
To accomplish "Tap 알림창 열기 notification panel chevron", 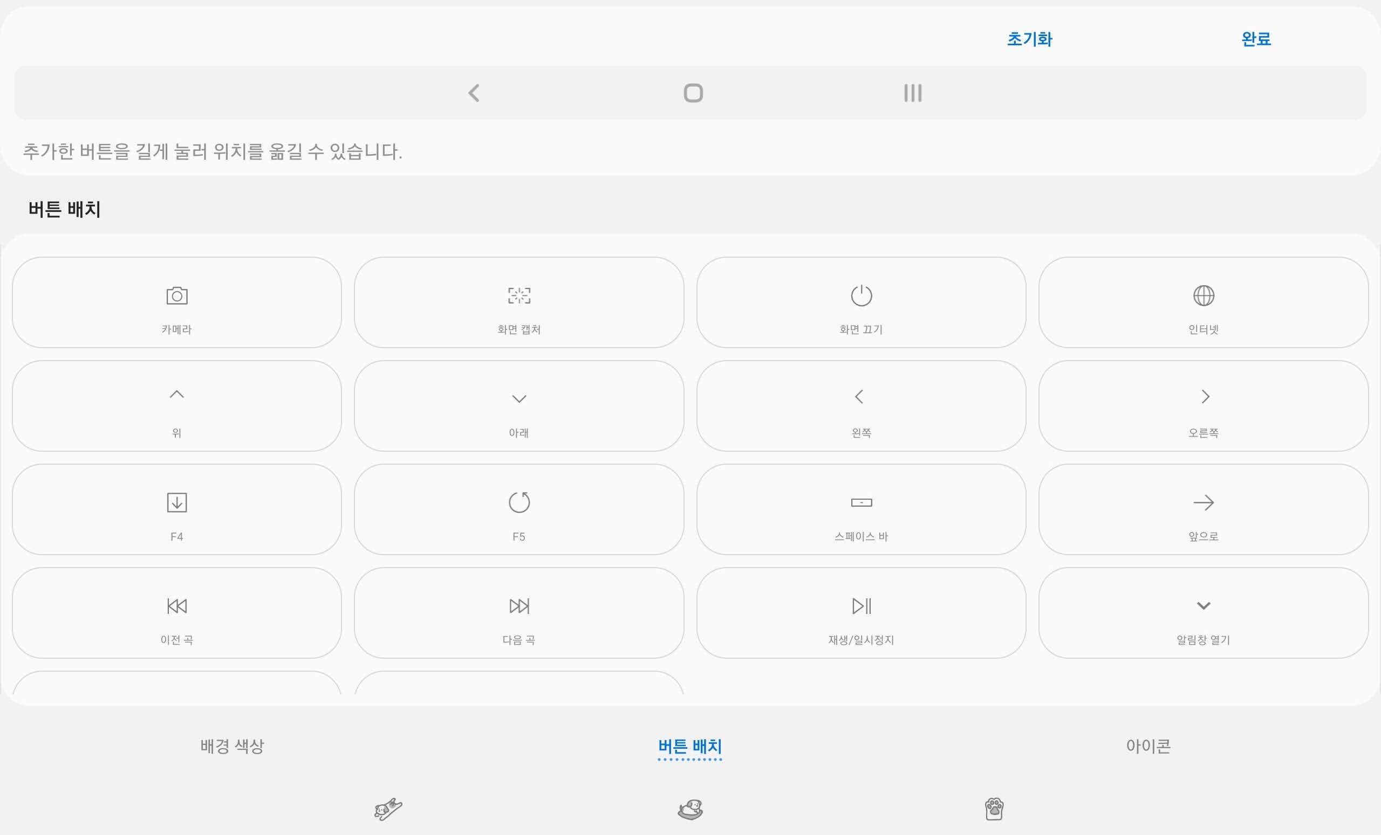I will pos(1204,613).
